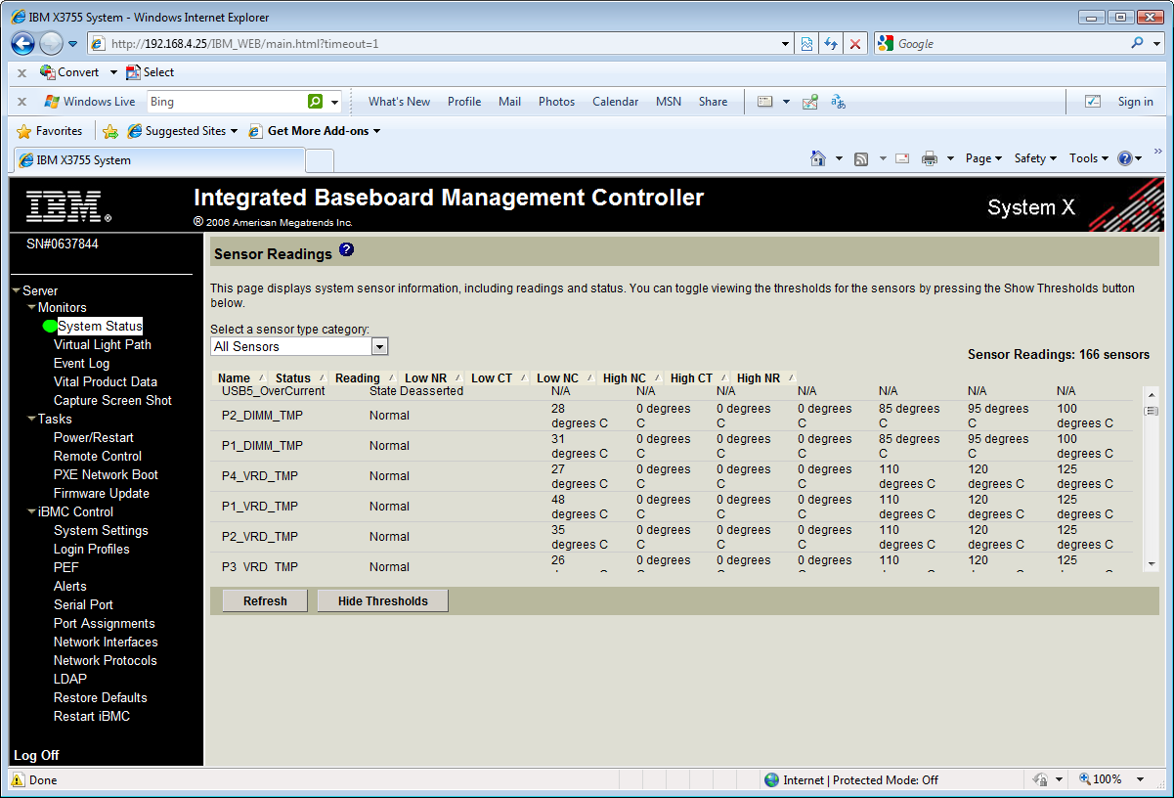Collapse the Server tree node
The image size is (1174, 798).
coord(16,291)
